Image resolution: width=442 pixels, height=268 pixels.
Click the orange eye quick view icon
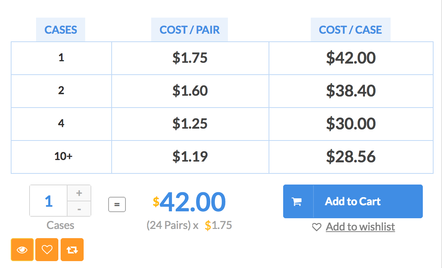point(22,250)
